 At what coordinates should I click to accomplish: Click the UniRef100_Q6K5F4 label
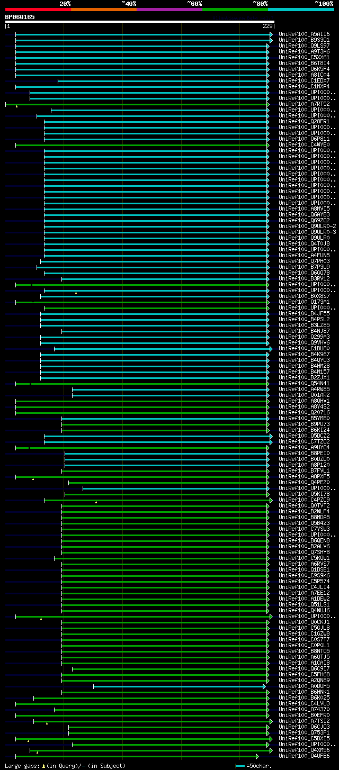[x=304, y=69]
